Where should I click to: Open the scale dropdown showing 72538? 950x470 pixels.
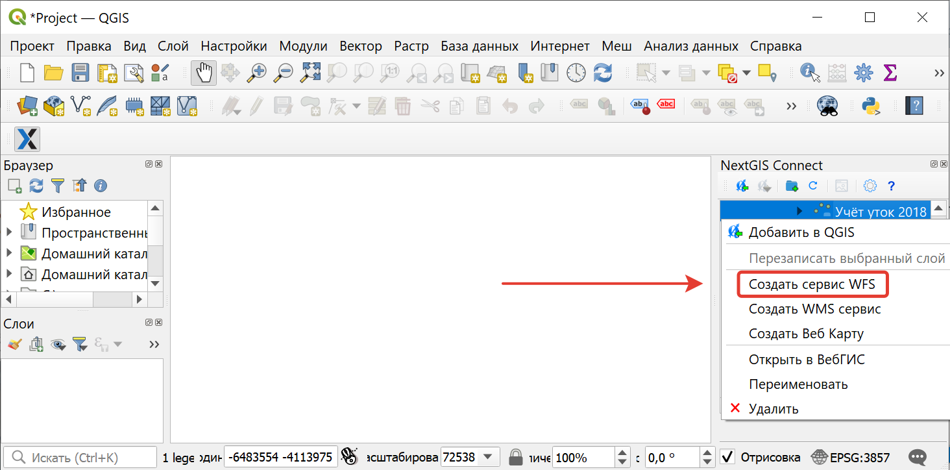click(x=489, y=457)
